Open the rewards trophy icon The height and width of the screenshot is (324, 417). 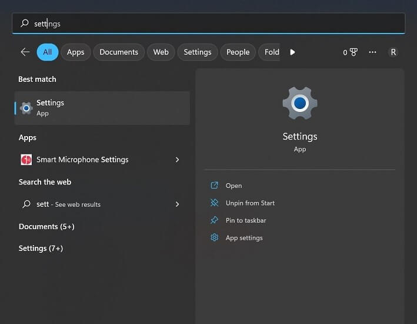point(353,52)
